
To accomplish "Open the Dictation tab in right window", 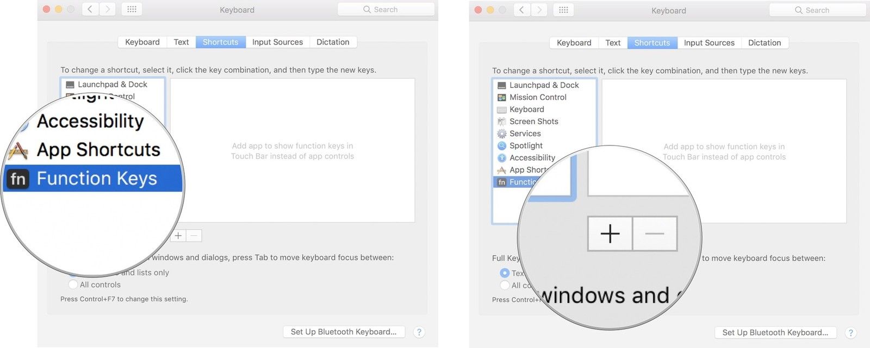I will (x=764, y=43).
